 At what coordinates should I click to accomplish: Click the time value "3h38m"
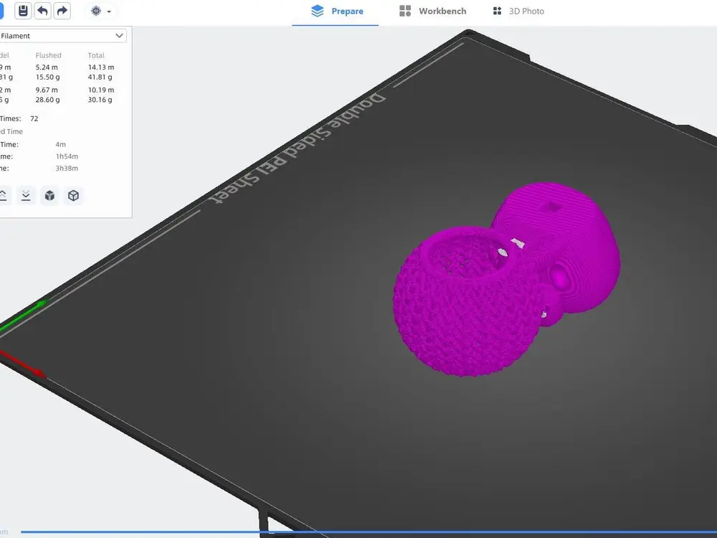[67, 169]
